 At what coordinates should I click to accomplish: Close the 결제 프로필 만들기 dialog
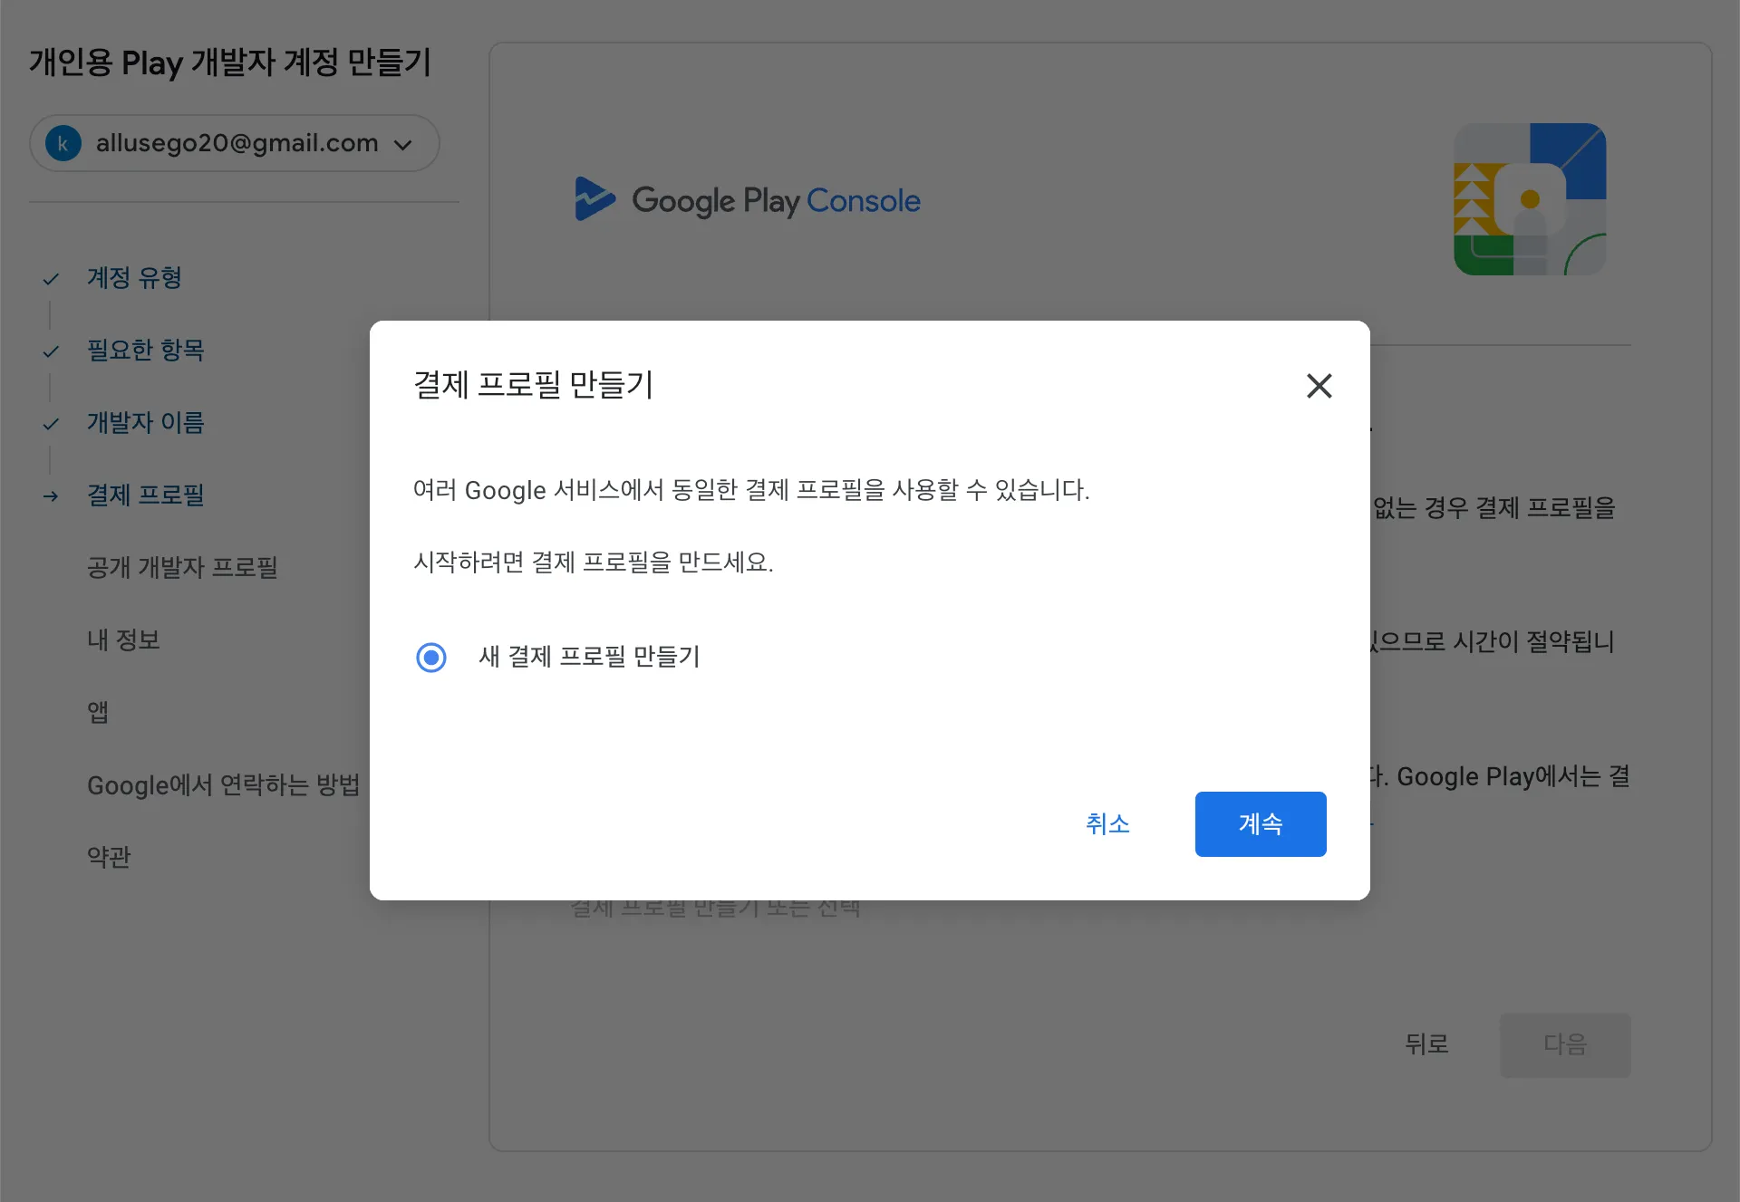pyautogui.click(x=1319, y=386)
